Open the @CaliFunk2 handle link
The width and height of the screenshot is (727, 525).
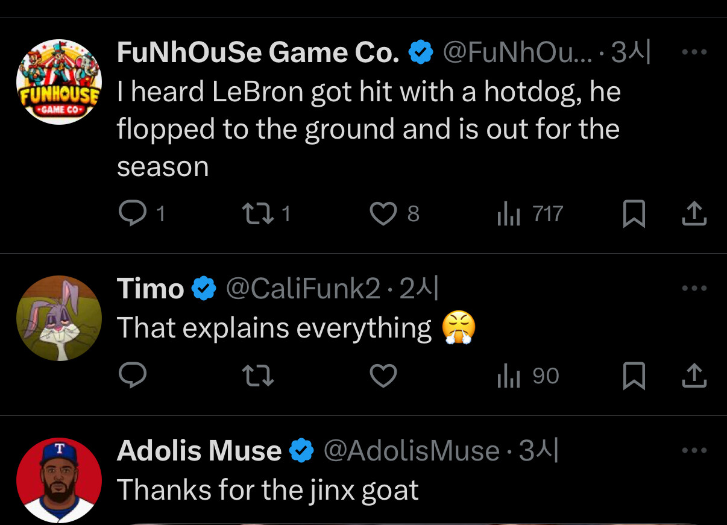coord(303,289)
